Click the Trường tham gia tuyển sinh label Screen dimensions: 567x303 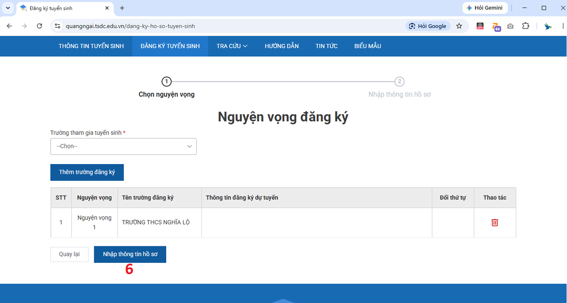click(x=88, y=133)
